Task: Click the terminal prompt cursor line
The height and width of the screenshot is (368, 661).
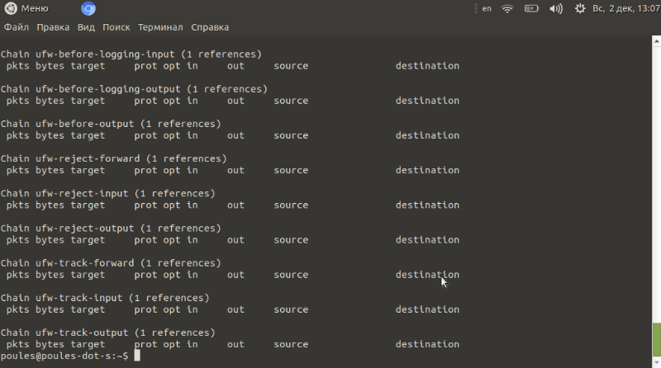Action: 70,356
